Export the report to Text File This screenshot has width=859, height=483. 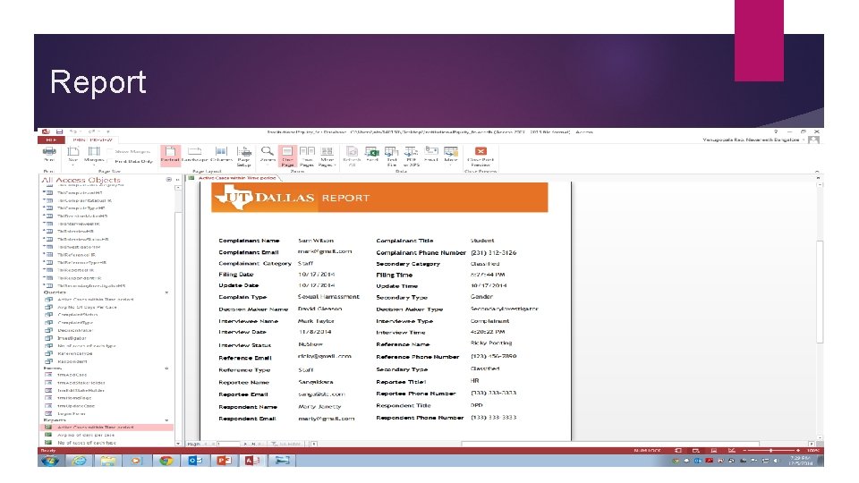392,156
